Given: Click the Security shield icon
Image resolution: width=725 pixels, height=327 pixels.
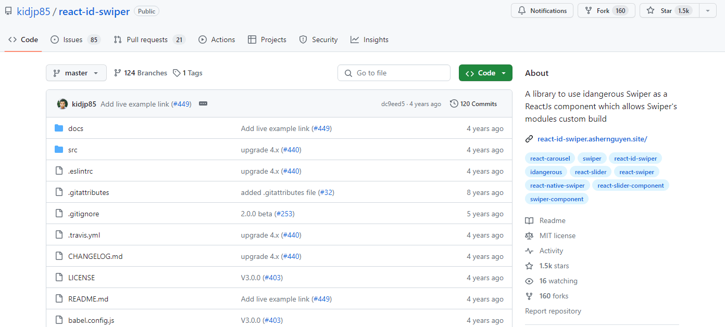Looking at the screenshot, I should (303, 39).
